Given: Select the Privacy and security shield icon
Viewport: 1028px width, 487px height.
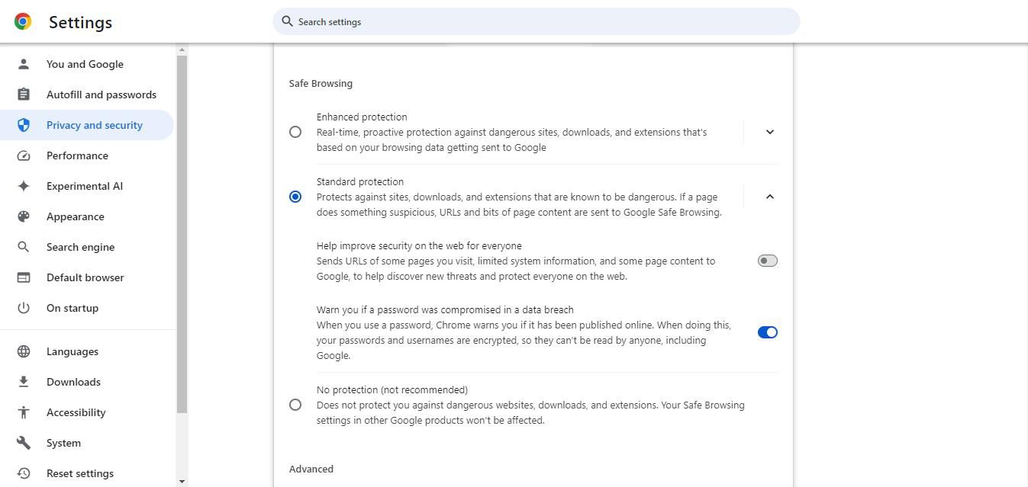Looking at the screenshot, I should [24, 125].
